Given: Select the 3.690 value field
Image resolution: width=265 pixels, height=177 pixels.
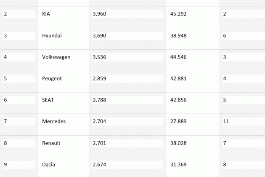Looking at the screenshot, I should click(127, 36).
